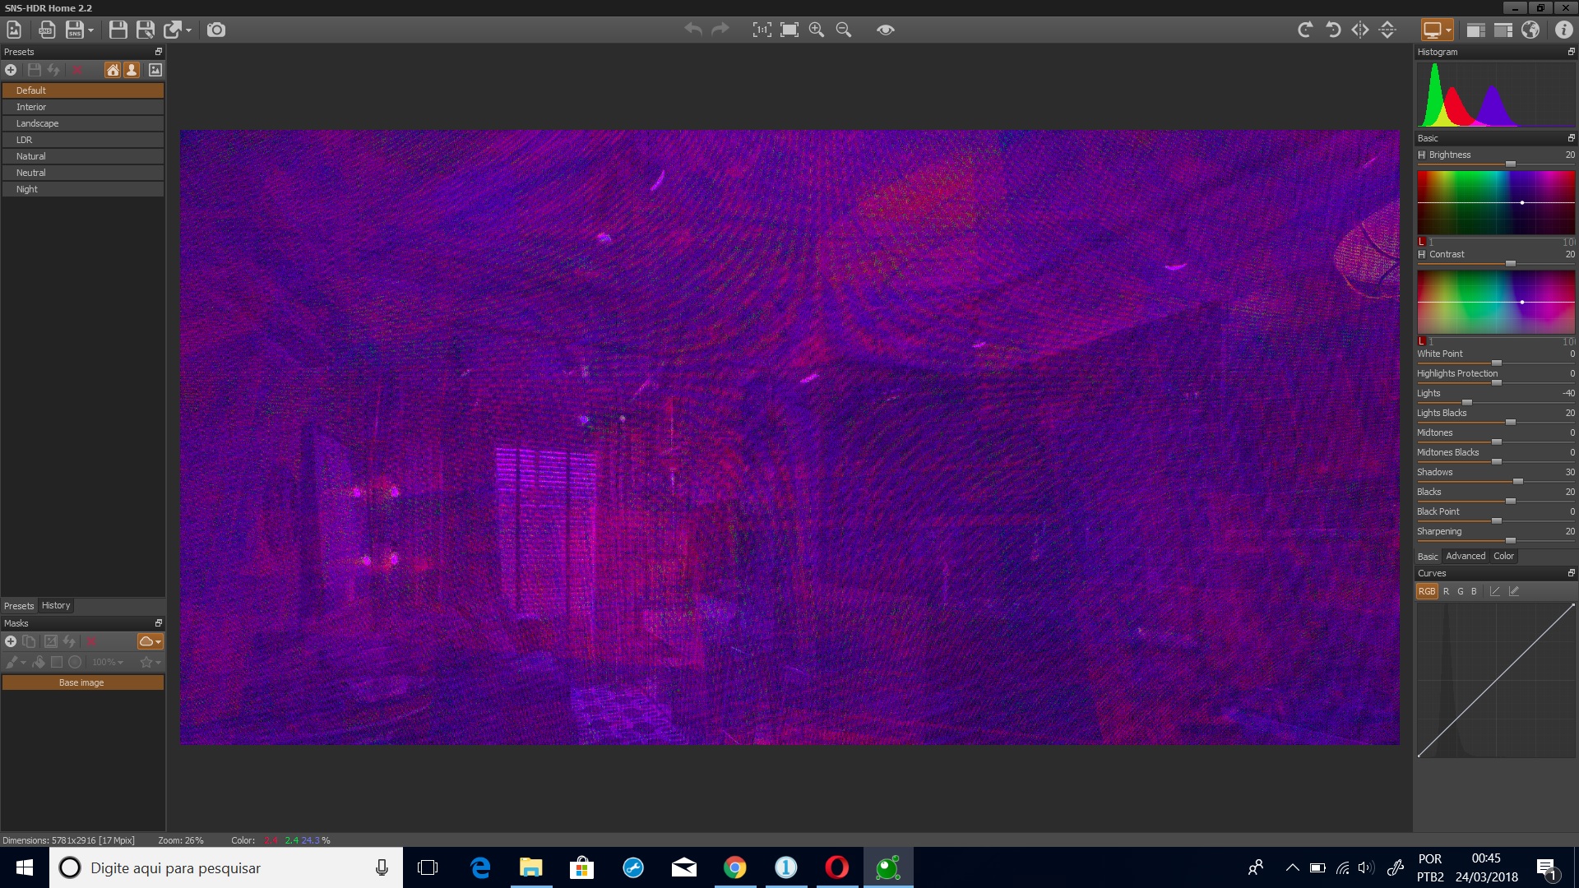Switch to the History tab
The height and width of the screenshot is (888, 1579).
[x=55, y=605]
